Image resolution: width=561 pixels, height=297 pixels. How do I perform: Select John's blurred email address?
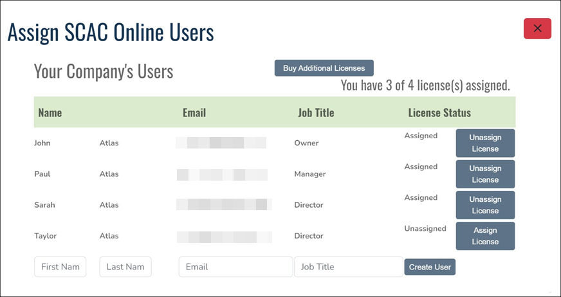pyautogui.click(x=221, y=143)
